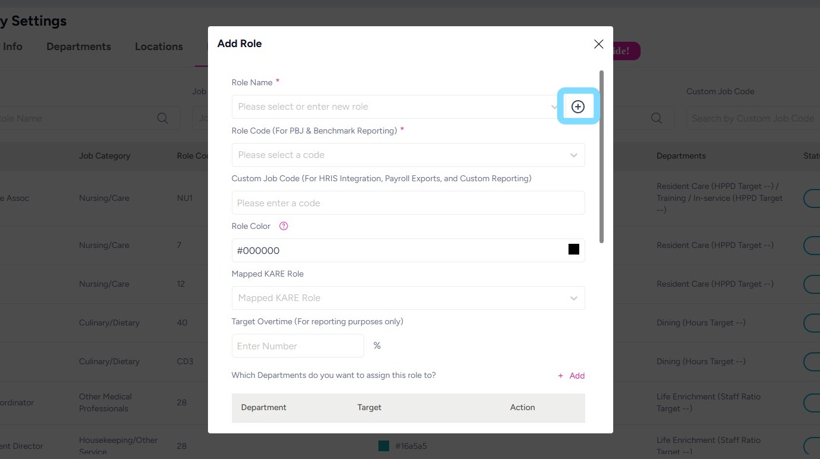Click the Role Color hex value field
Screen dimensions: 820x459
(x=393, y=250)
